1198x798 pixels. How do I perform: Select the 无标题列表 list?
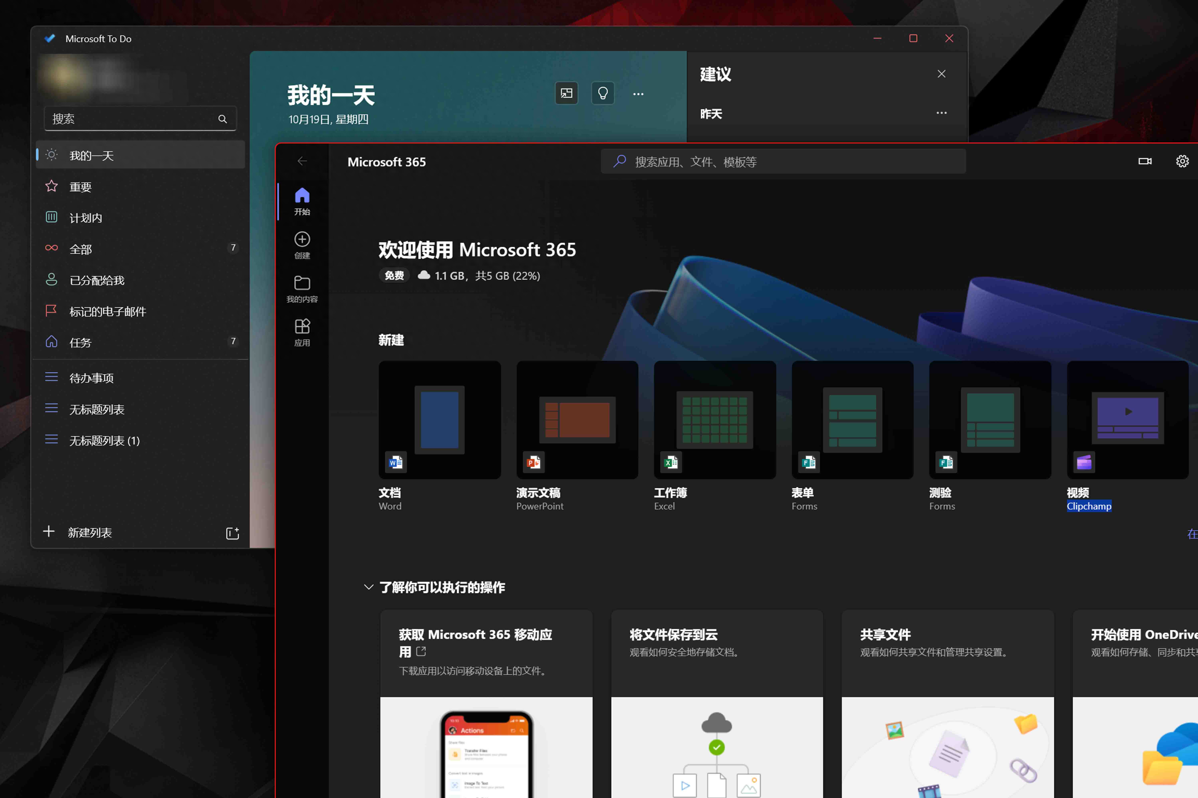pos(140,409)
